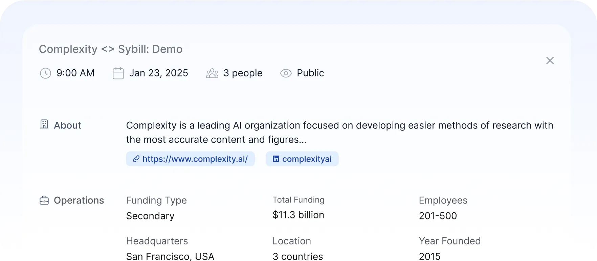The image size is (597, 261).
Task: Click the 9:00 AM time text
Action: click(x=75, y=73)
